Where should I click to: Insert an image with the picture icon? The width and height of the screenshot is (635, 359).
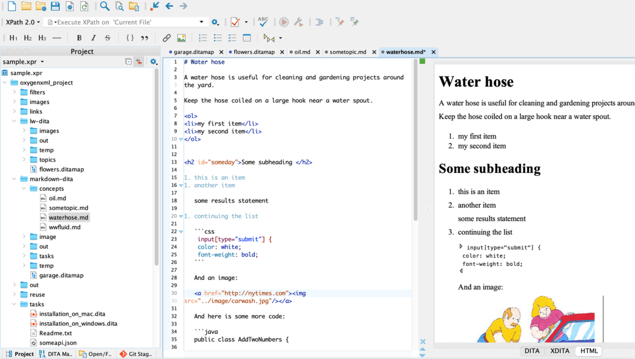coord(181,38)
